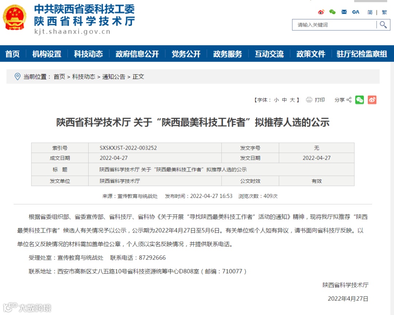Viewport: 394px width, 315px height.
Task: Open the Weibo icon in top header
Action: (x=321, y=12)
